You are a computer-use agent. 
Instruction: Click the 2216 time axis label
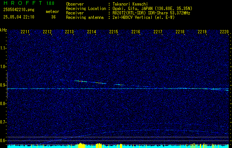point(136,32)
